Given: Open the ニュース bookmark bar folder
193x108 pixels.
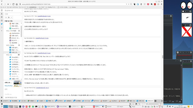Looking at the screenshot, I should [22, 7].
